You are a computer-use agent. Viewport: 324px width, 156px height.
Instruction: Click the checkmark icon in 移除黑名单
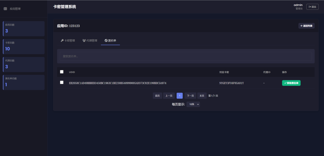click(x=285, y=83)
